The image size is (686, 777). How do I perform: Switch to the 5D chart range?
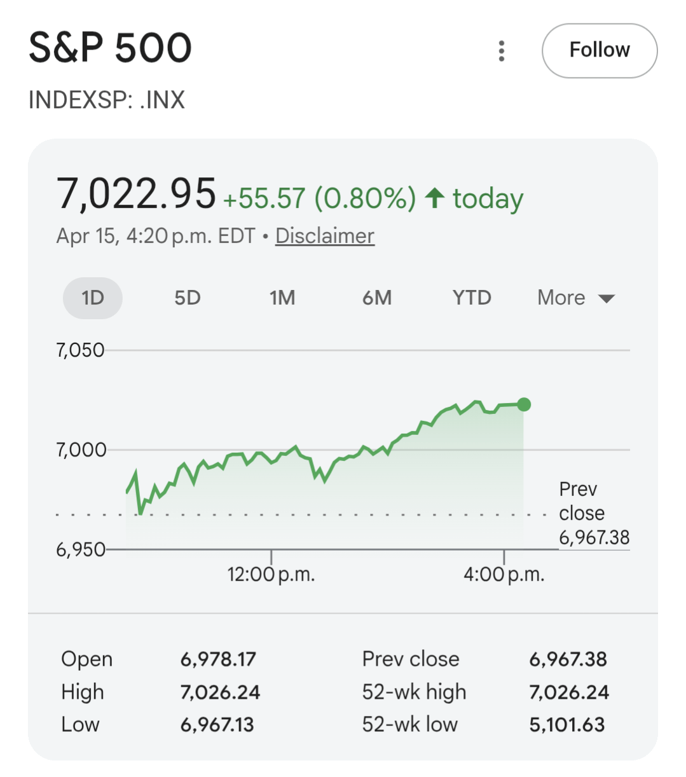click(x=188, y=298)
